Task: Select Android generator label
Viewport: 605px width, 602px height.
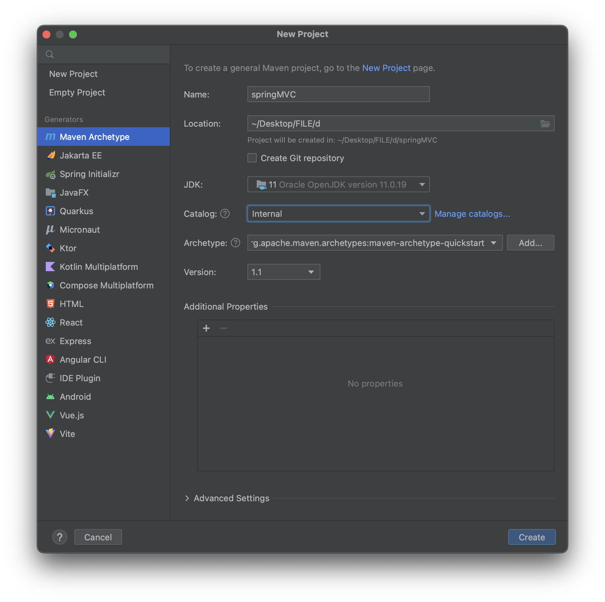Action: coord(75,397)
